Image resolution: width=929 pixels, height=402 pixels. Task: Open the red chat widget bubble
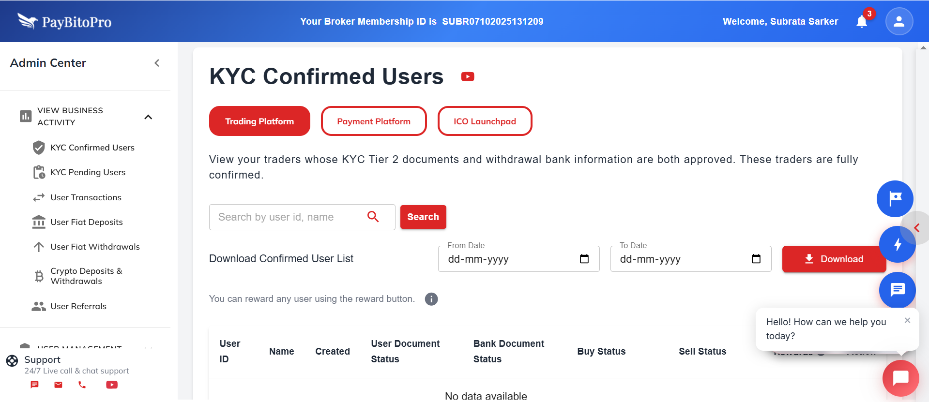(900, 378)
